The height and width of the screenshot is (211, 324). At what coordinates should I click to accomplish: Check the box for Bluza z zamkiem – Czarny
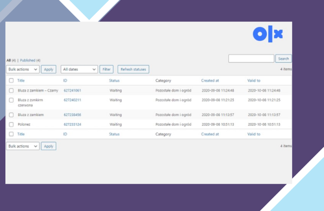[x=11, y=91]
